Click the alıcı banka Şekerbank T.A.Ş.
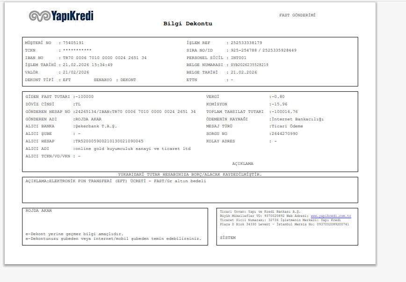406x282 pixels. [96, 126]
